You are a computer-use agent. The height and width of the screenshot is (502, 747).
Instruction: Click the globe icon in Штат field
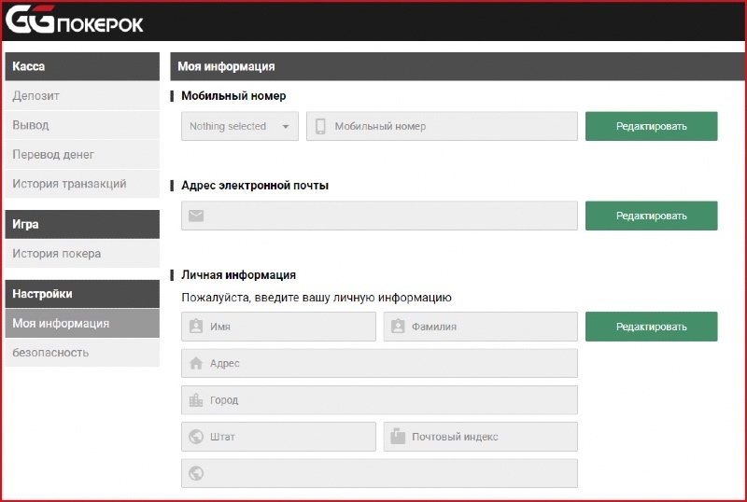196,437
